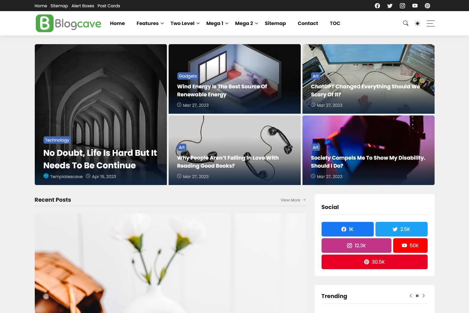Select Contact in the navigation

[x=308, y=23]
